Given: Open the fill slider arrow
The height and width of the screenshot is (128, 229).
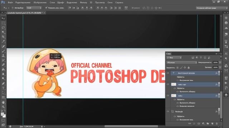Looking at the screenshot, I should (x=220, y=68).
